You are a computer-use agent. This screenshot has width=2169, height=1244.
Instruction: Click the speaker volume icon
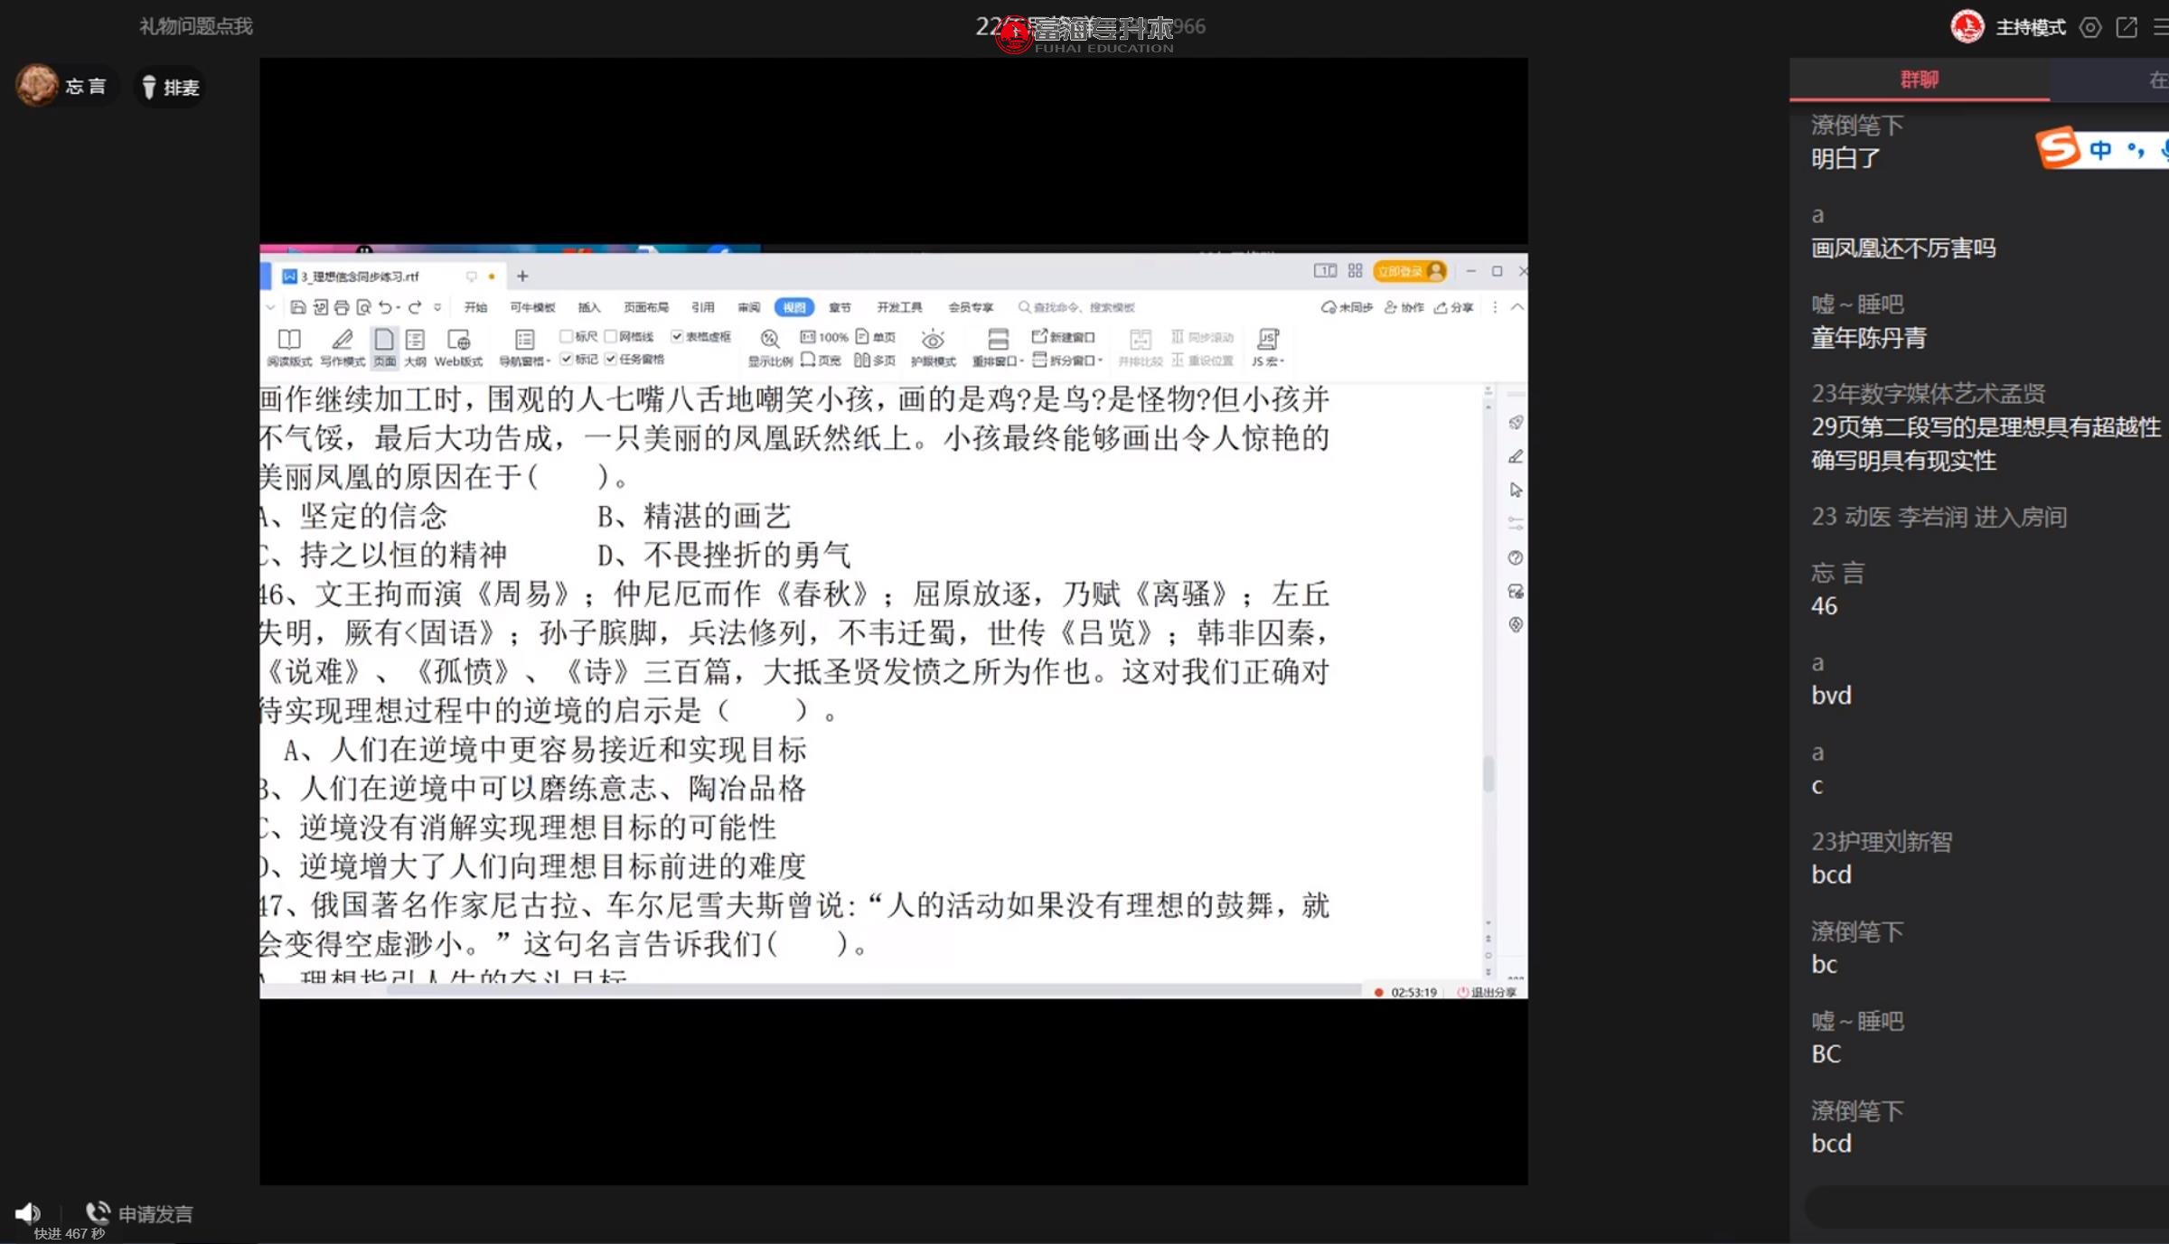(x=27, y=1212)
